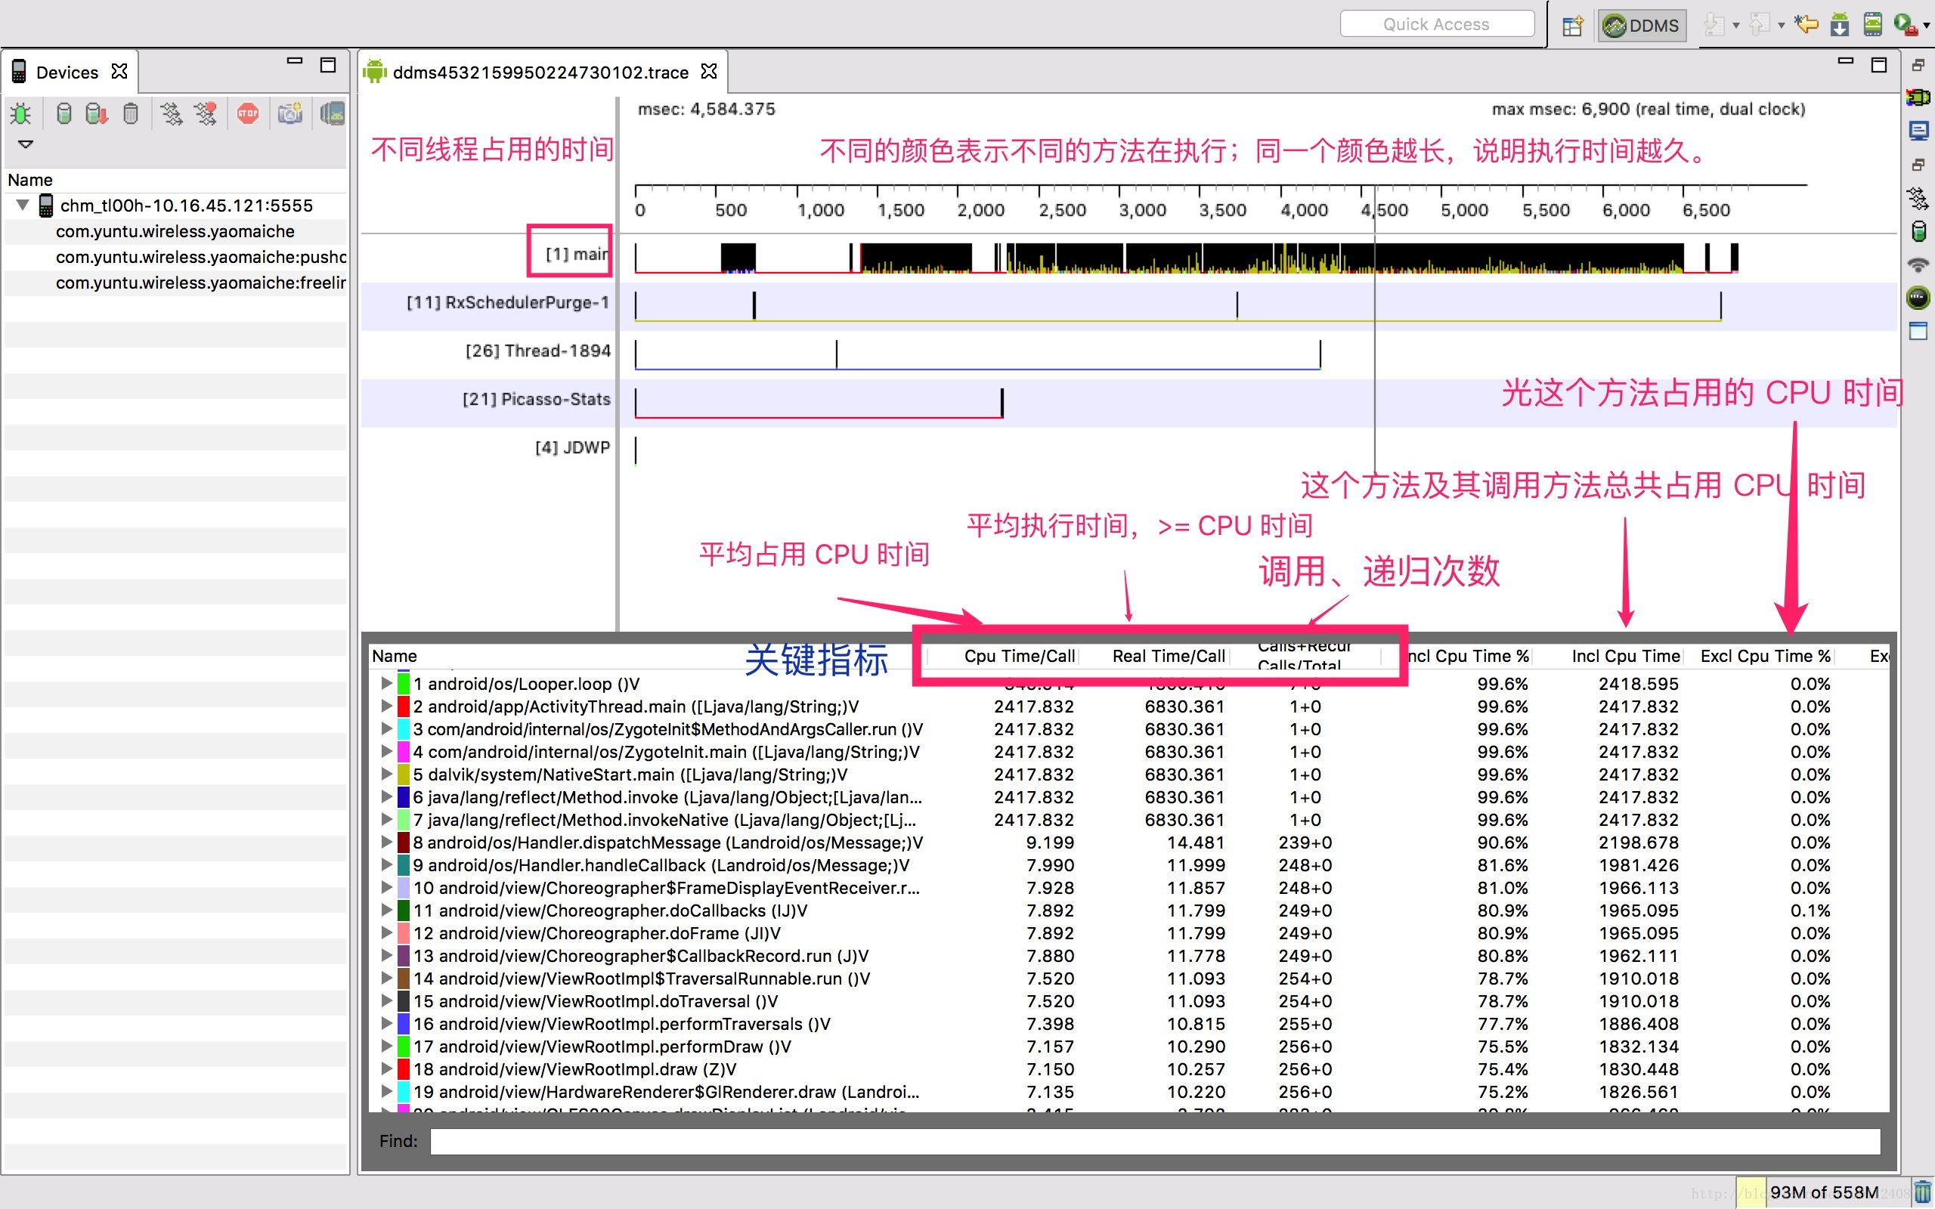Switch to the Devices tab
This screenshot has width=1935, height=1209.
67,73
